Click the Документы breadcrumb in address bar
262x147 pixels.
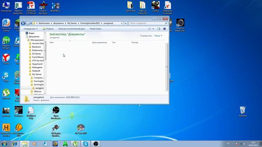pyautogui.click(x=59, y=23)
